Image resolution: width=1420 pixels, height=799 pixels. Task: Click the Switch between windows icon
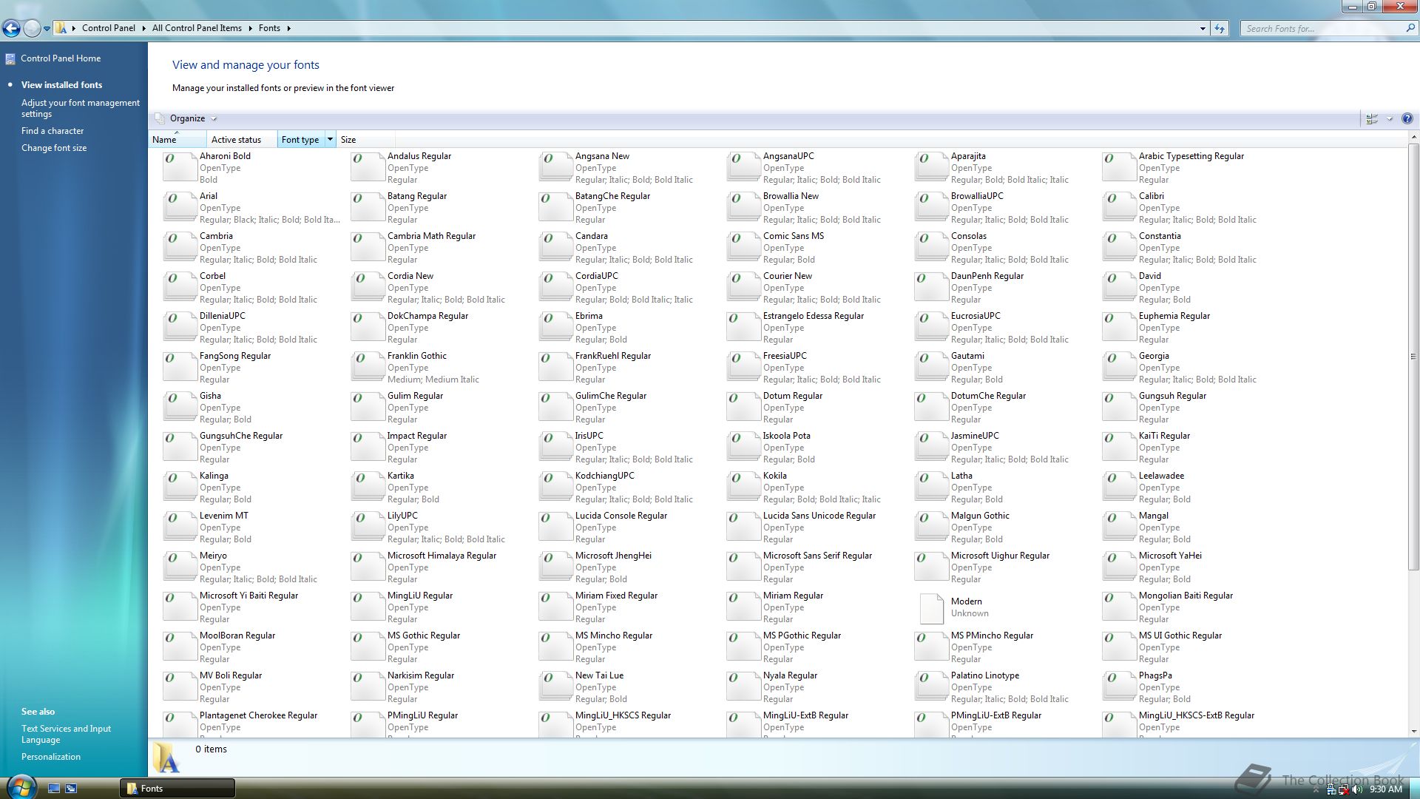[71, 789]
